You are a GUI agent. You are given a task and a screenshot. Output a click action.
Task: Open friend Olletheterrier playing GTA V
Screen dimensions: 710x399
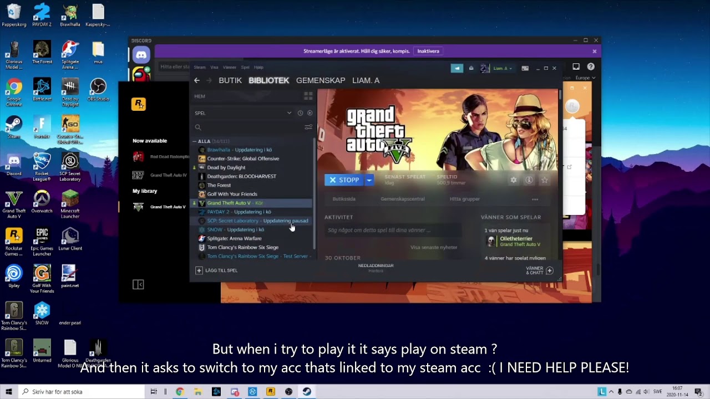[x=513, y=242]
